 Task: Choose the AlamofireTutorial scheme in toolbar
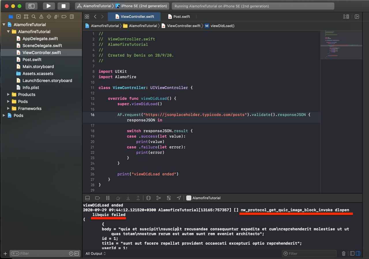[x=94, y=6]
